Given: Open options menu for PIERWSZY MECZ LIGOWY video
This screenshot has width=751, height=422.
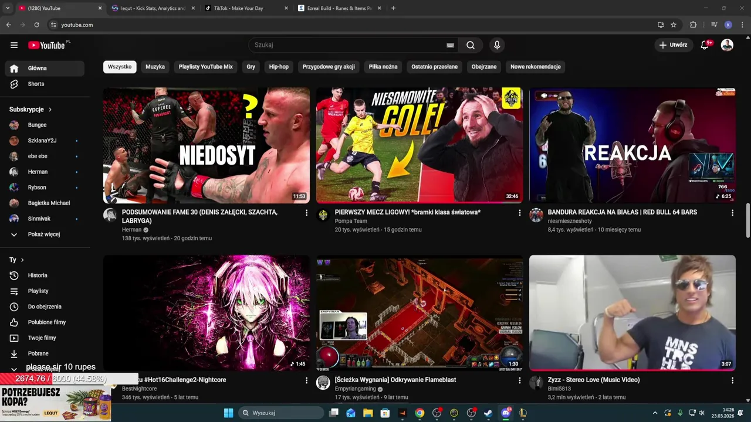Looking at the screenshot, I should tap(519, 213).
